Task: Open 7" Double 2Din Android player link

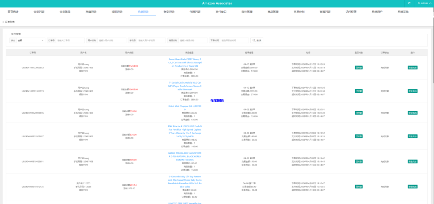Action: [185, 86]
